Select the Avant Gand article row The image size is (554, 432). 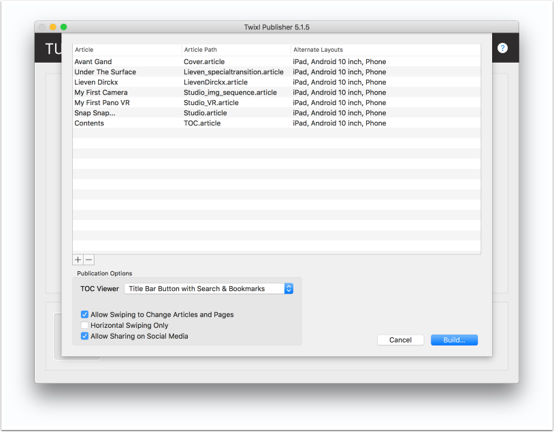[276, 61]
